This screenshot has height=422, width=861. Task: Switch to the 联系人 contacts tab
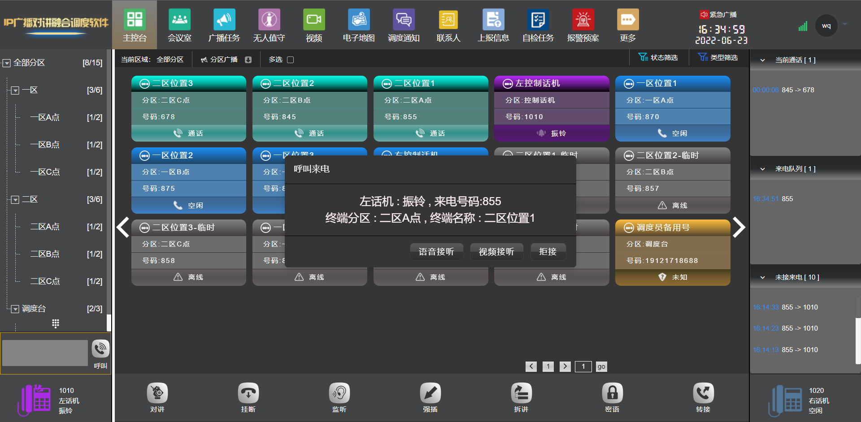448,25
